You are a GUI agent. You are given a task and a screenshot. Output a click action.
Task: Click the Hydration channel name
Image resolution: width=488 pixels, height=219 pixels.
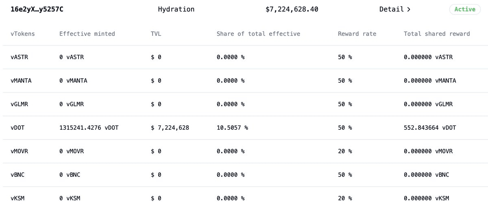[176, 9]
